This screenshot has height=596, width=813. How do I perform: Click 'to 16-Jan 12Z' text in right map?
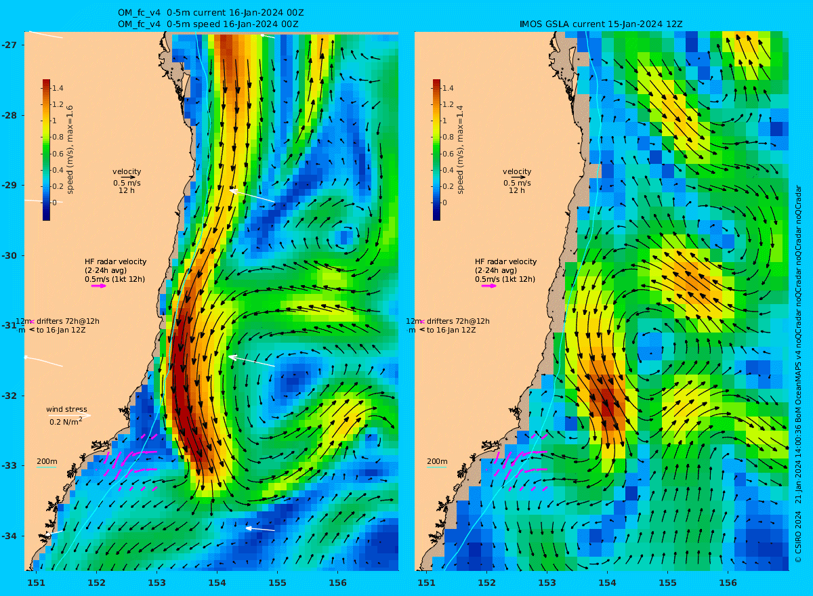click(x=451, y=330)
